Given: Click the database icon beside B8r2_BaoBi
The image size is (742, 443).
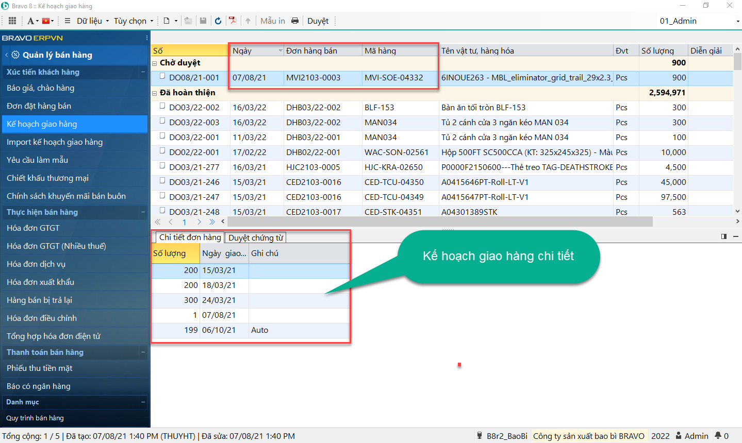Looking at the screenshot, I should click(x=480, y=436).
